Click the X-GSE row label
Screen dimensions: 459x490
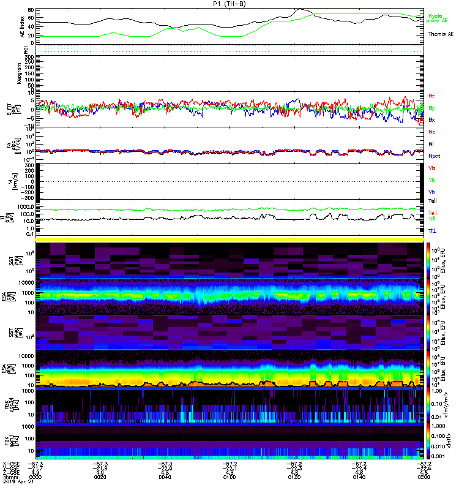[11, 464]
